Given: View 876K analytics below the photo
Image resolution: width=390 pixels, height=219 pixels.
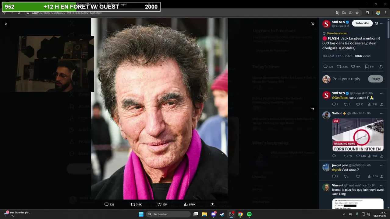Looking at the screenshot, I should (190, 204).
